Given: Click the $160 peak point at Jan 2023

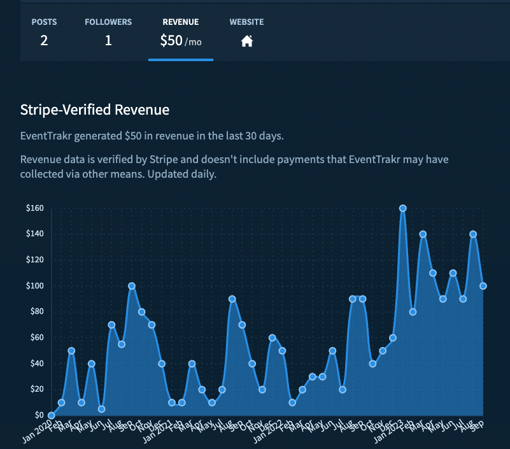Looking at the screenshot, I should click(402, 208).
